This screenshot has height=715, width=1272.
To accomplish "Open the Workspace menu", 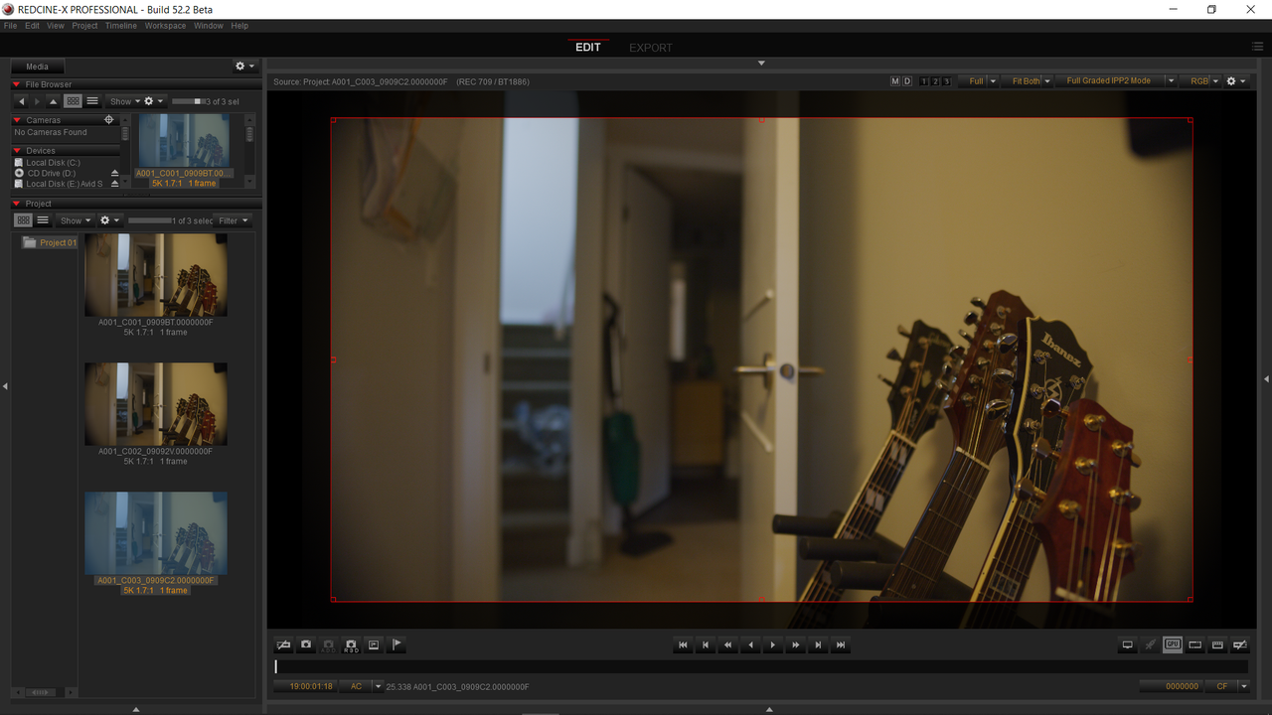I will pos(165,26).
